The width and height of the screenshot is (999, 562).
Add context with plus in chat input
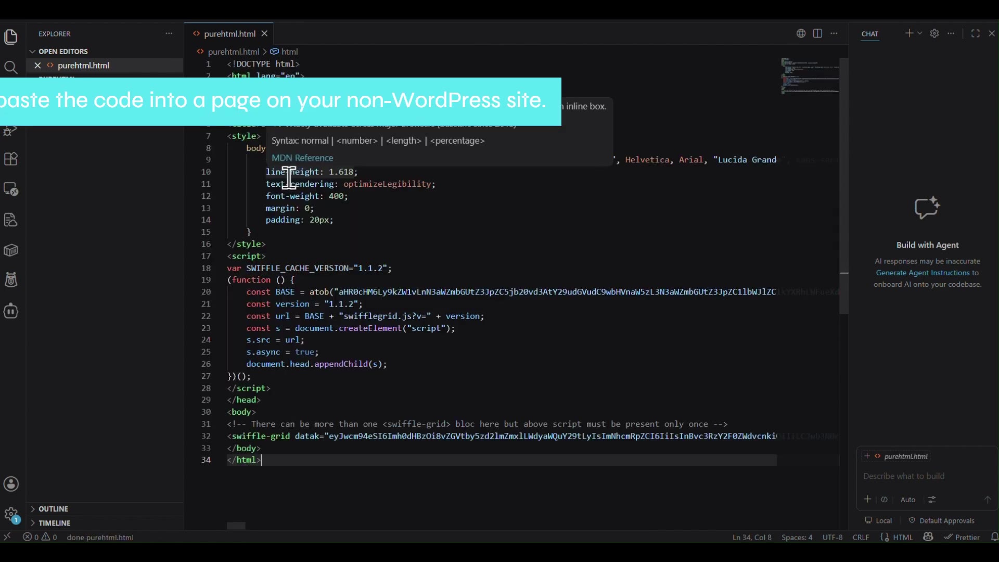coord(867,500)
